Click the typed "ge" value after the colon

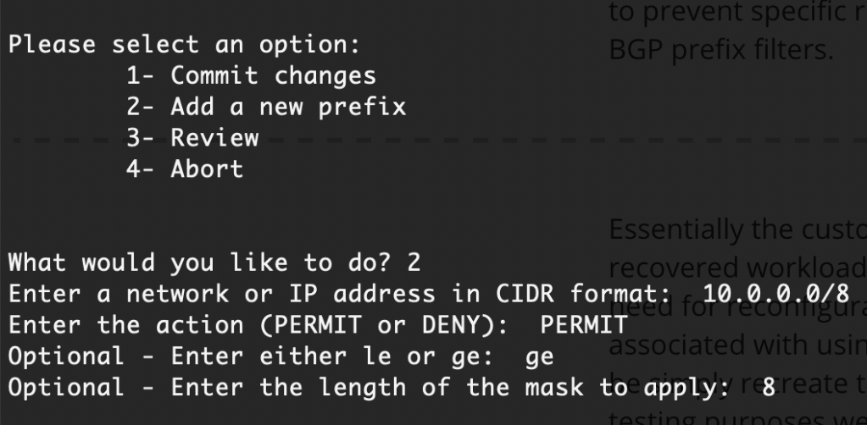pyautogui.click(x=539, y=356)
